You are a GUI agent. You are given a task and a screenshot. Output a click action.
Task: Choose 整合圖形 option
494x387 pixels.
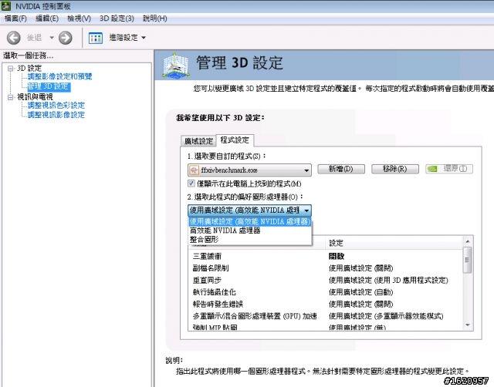(250, 240)
